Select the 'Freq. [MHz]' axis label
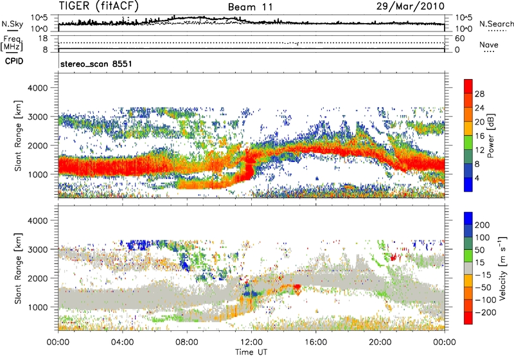Screen dimensions: 514x356 pyautogui.click(x=12, y=44)
